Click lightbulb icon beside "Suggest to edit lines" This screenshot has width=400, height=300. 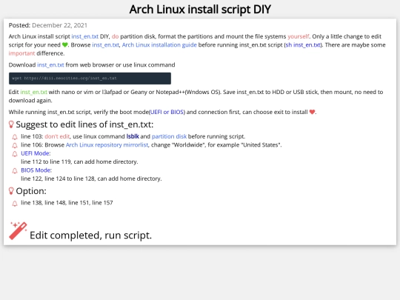point(11,124)
